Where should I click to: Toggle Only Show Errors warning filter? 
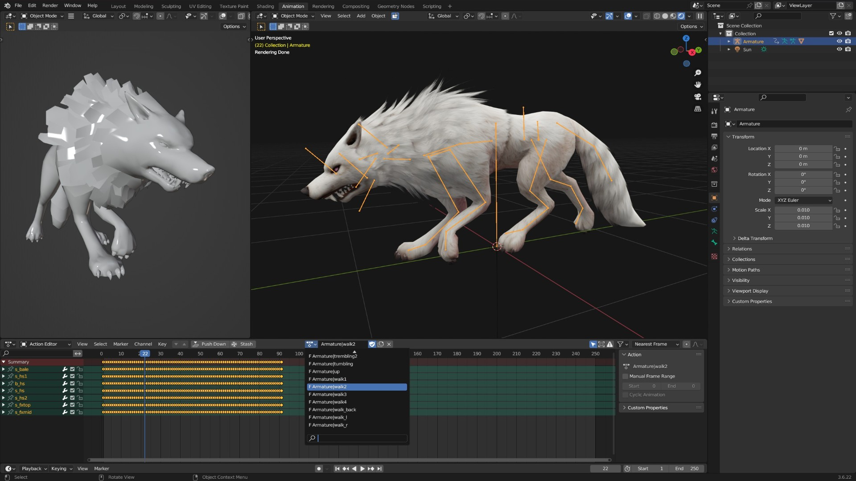[610, 344]
